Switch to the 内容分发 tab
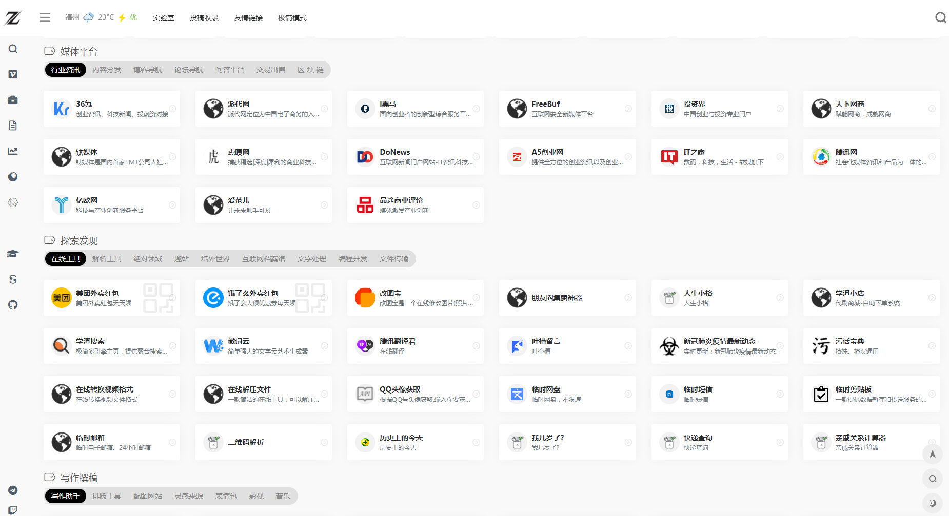949x516 pixels. tap(107, 70)
